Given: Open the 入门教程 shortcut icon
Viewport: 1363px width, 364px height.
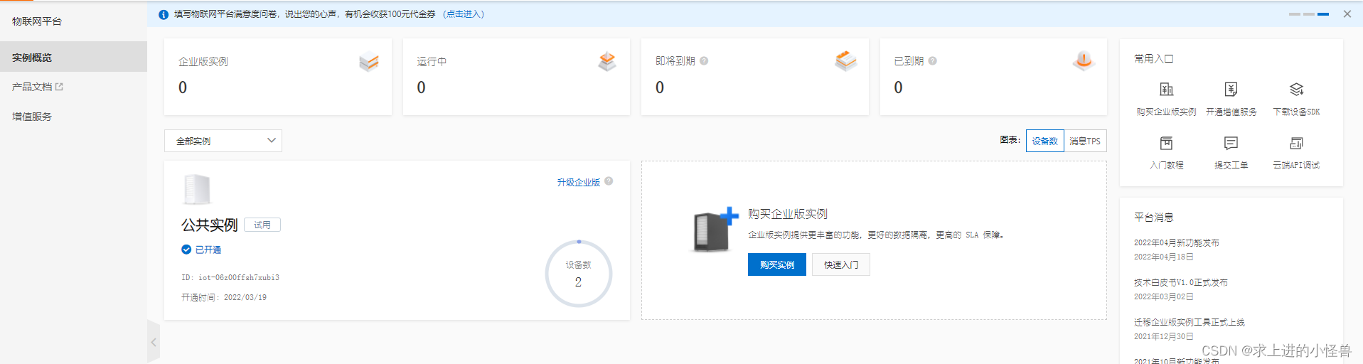Looking at the screenshot, I should [x=1166, y=144].
